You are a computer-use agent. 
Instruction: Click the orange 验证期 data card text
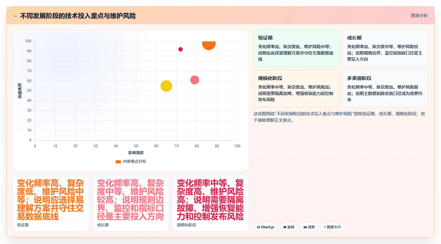pos(51,200)
